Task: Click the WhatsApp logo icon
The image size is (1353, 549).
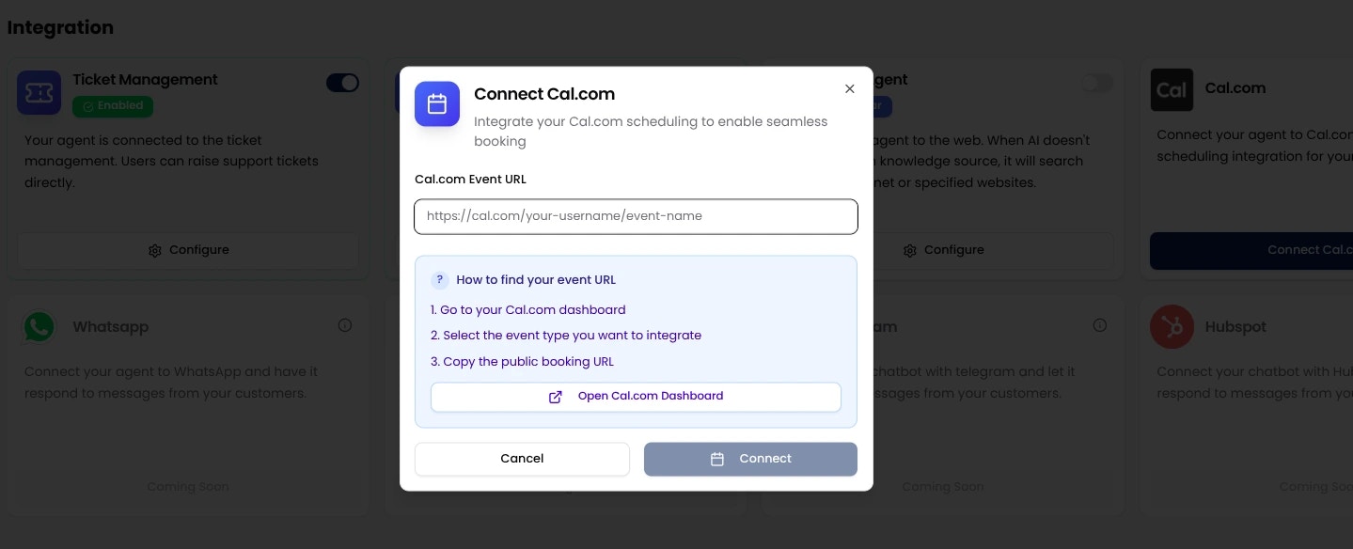Action: coord(39,326)
